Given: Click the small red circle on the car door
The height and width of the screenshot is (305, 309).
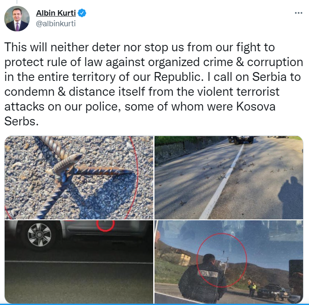Looking at the screenshot, I should [x=105, y=225].
